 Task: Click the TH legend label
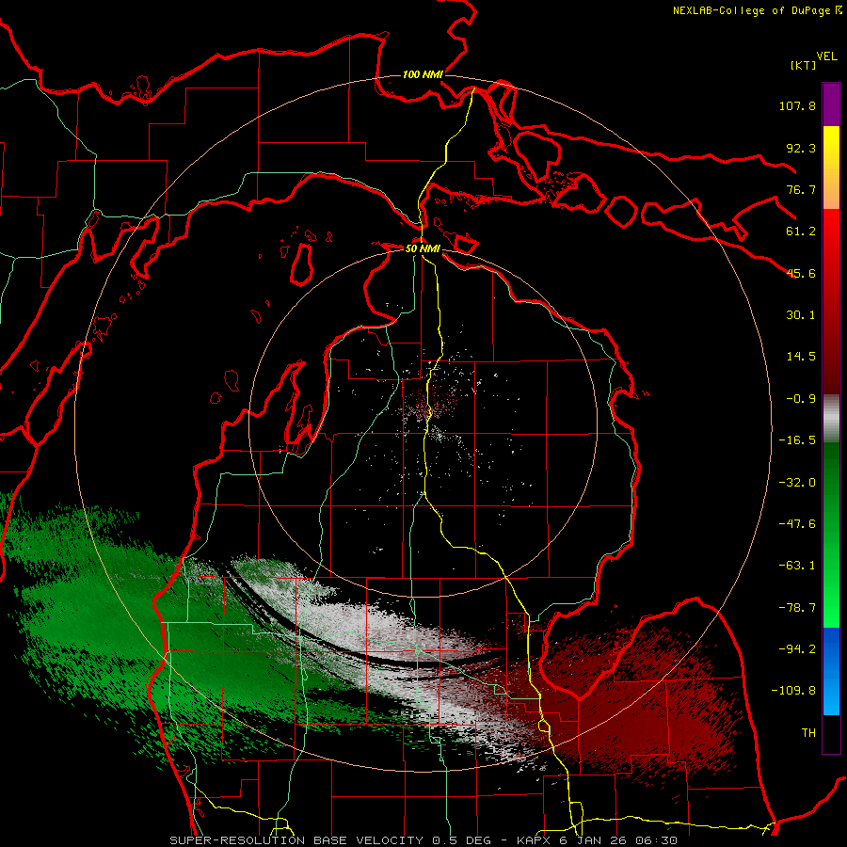808,733
